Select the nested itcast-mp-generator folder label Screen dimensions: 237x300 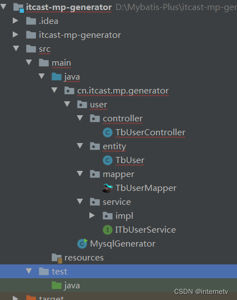[x=80, y=35]
